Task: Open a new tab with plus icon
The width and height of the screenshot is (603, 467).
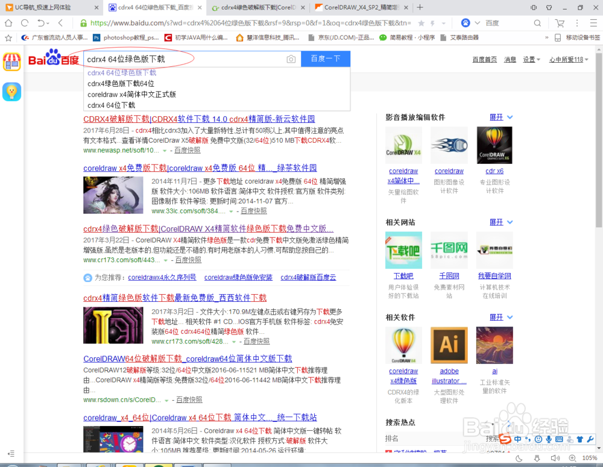Action: [420, 7]
